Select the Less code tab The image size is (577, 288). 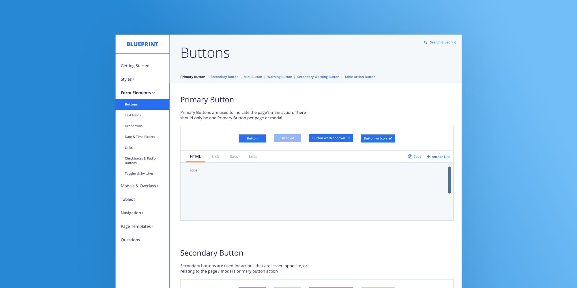pos(253,157)
